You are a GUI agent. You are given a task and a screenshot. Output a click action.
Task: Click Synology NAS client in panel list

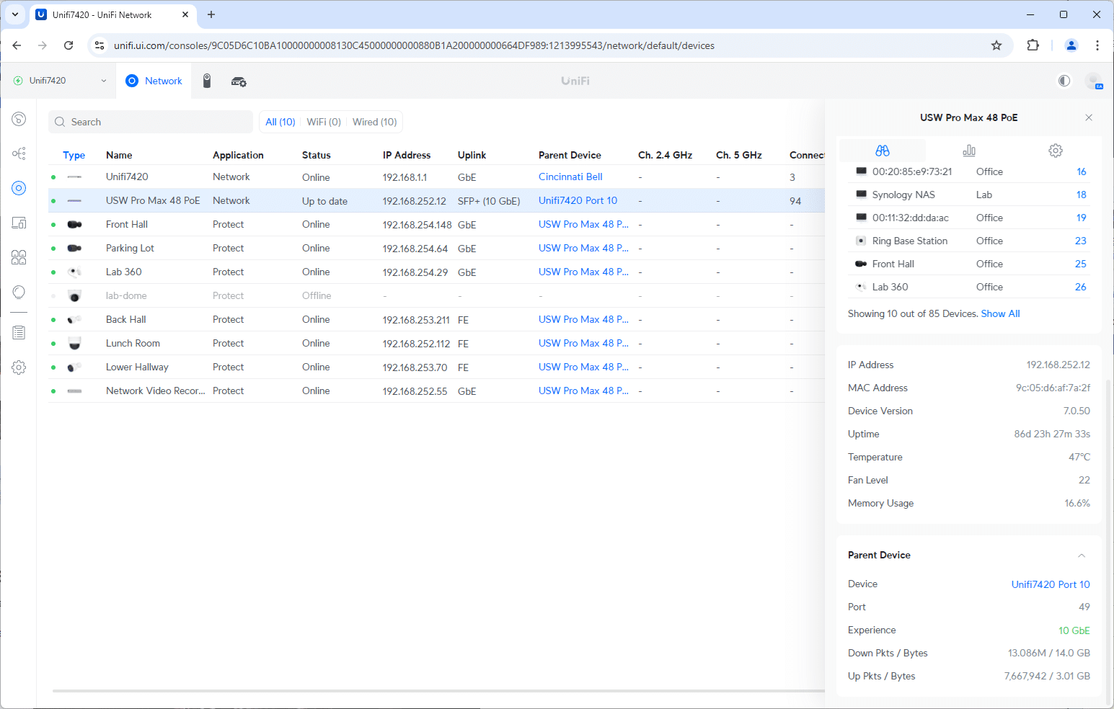903,195
